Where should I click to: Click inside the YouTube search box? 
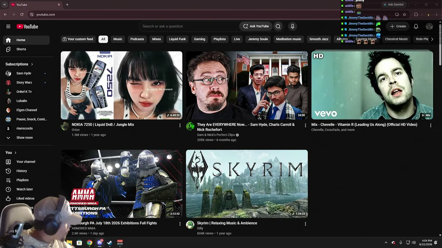pos(189,26)
